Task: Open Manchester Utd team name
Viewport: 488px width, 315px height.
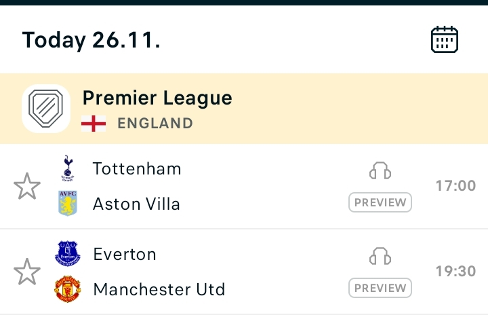Action: pyautogui.click(x=159, y=289)
